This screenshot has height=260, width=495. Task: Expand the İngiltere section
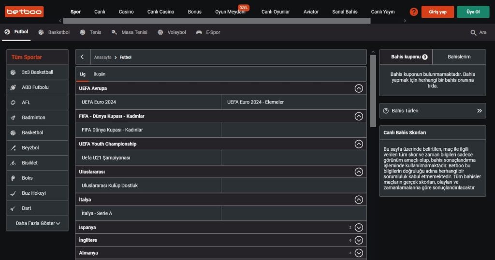[x=359, y=240]
